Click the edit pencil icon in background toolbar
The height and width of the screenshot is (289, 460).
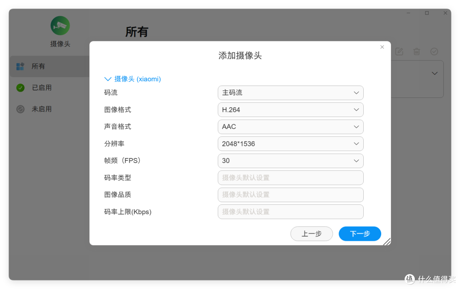coord(399,52)
